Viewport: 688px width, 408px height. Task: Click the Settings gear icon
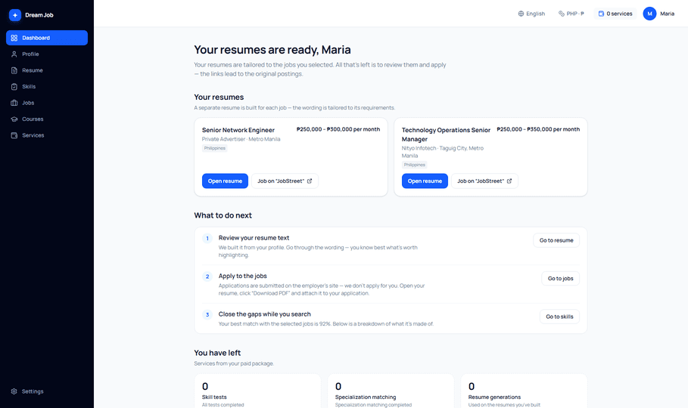pos(14,391)
